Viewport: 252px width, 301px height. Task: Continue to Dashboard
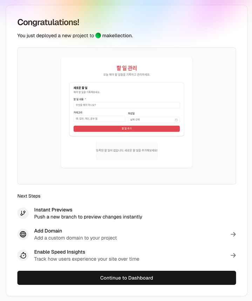[127, 278]
